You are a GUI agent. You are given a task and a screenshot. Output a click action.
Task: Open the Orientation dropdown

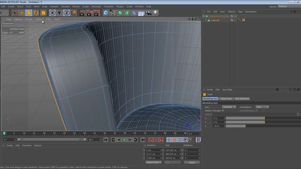[262, 107]
